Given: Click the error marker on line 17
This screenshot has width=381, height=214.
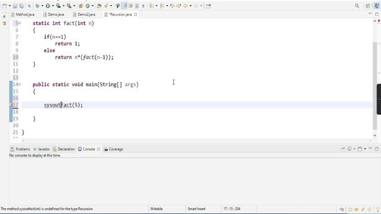Looking at the screenshot, I should [x=11, y=105].
